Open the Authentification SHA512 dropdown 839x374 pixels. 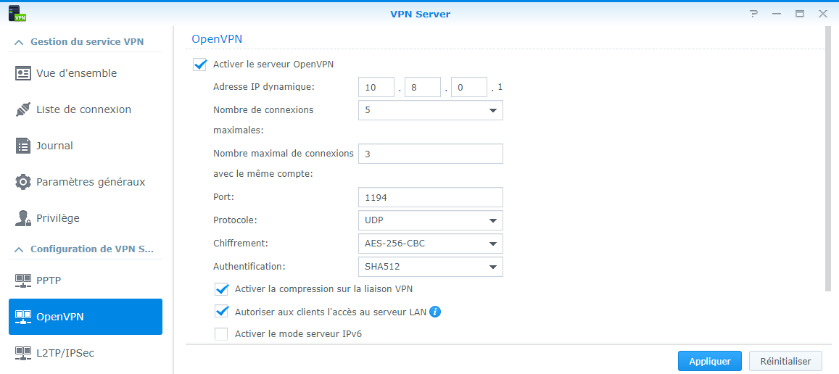[431, 267]
